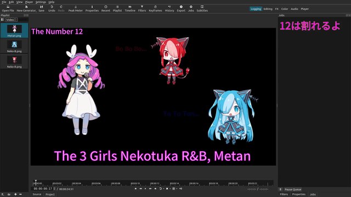Open the Help menu
The height and width of the screenshot is (197, 351).
coord(52,2)
